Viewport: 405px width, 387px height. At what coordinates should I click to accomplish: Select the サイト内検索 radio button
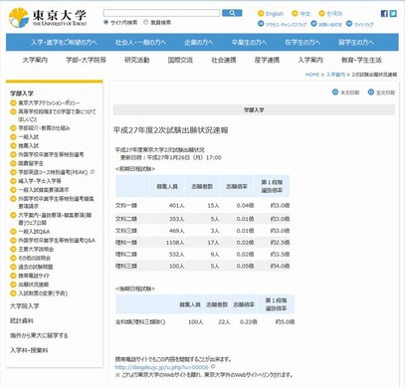point(106,22)
